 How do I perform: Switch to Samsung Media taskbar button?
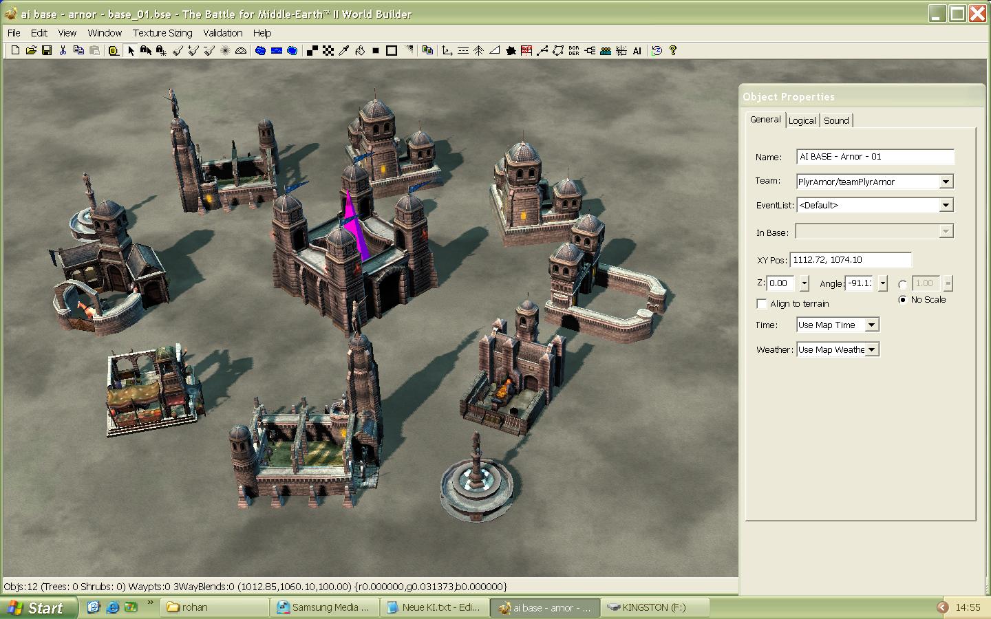pos(325,607)
